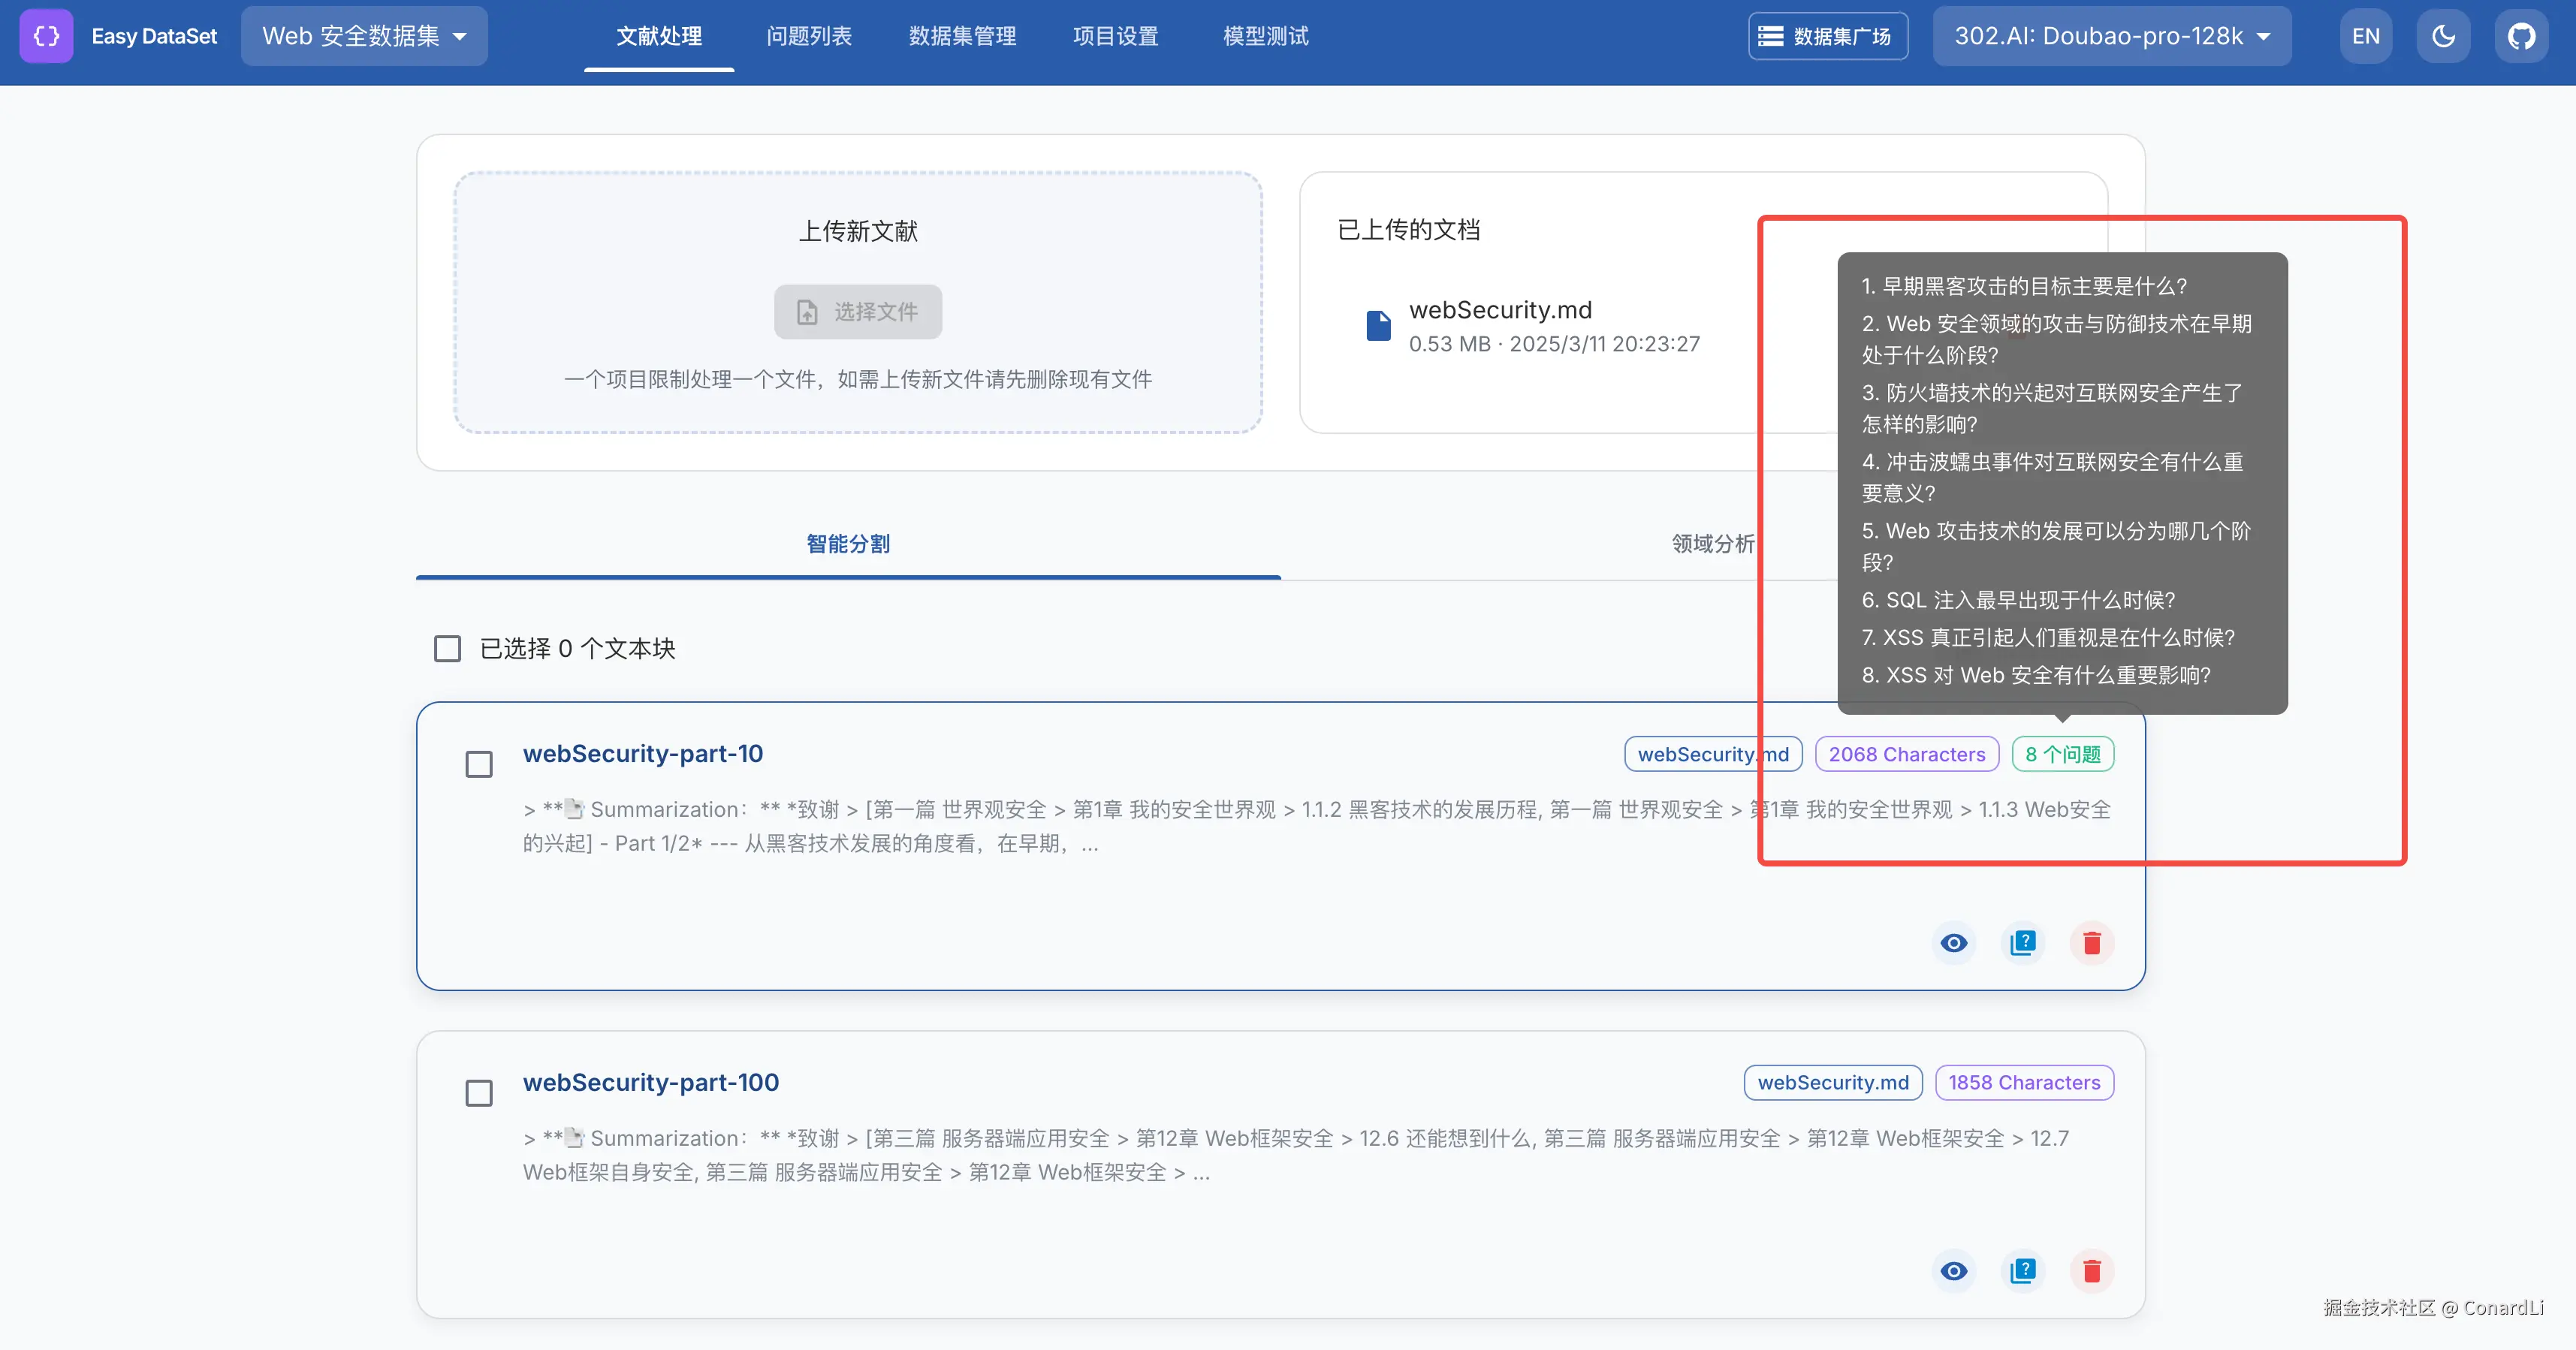Click the webSecurity.md file icon

point(1378,325)
